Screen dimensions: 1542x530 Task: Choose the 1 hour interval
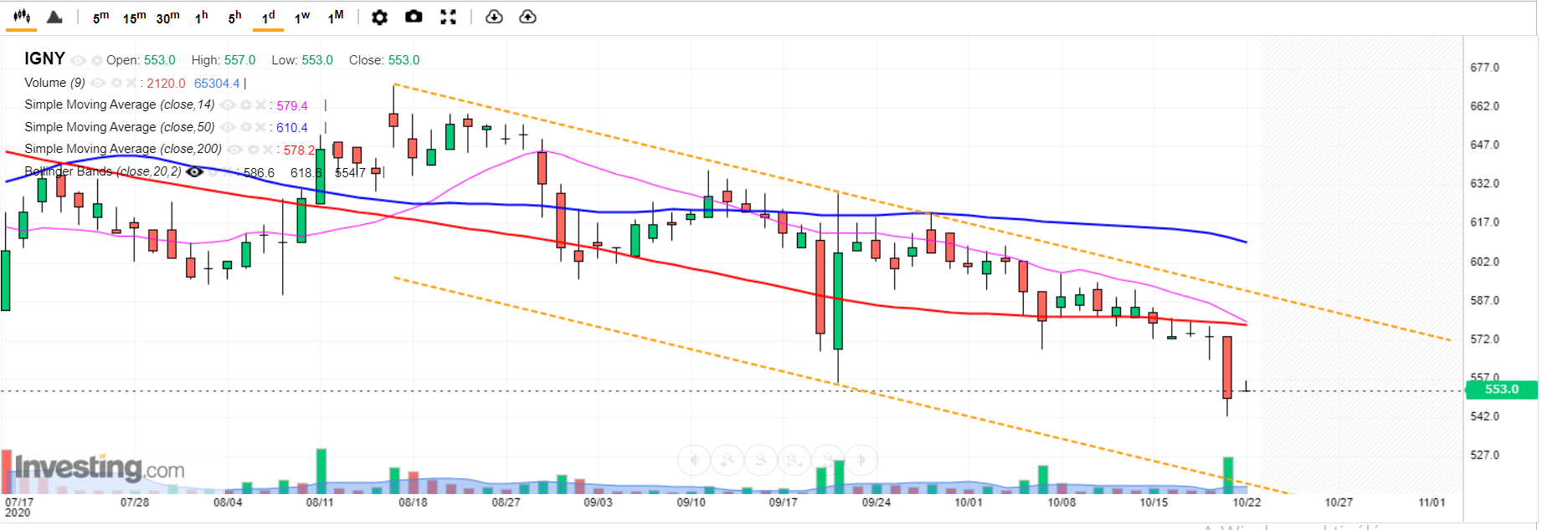(201, 18)
